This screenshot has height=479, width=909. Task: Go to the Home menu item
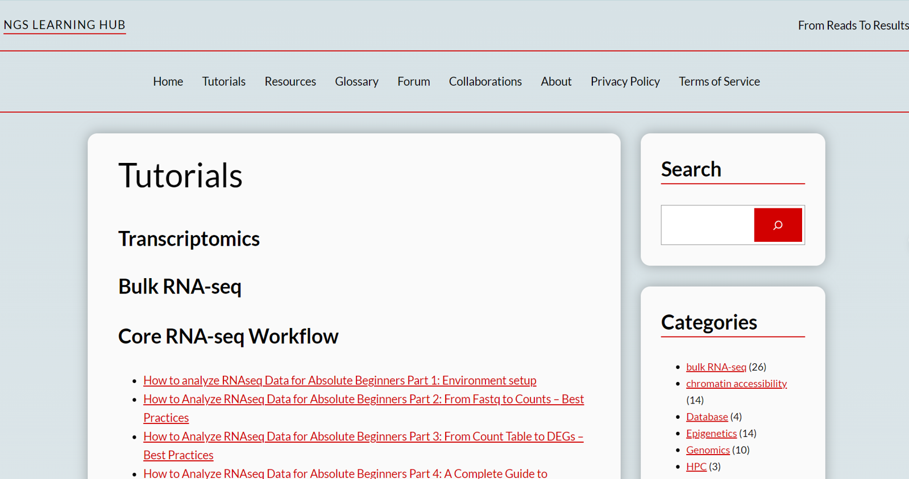coord(168,82)
